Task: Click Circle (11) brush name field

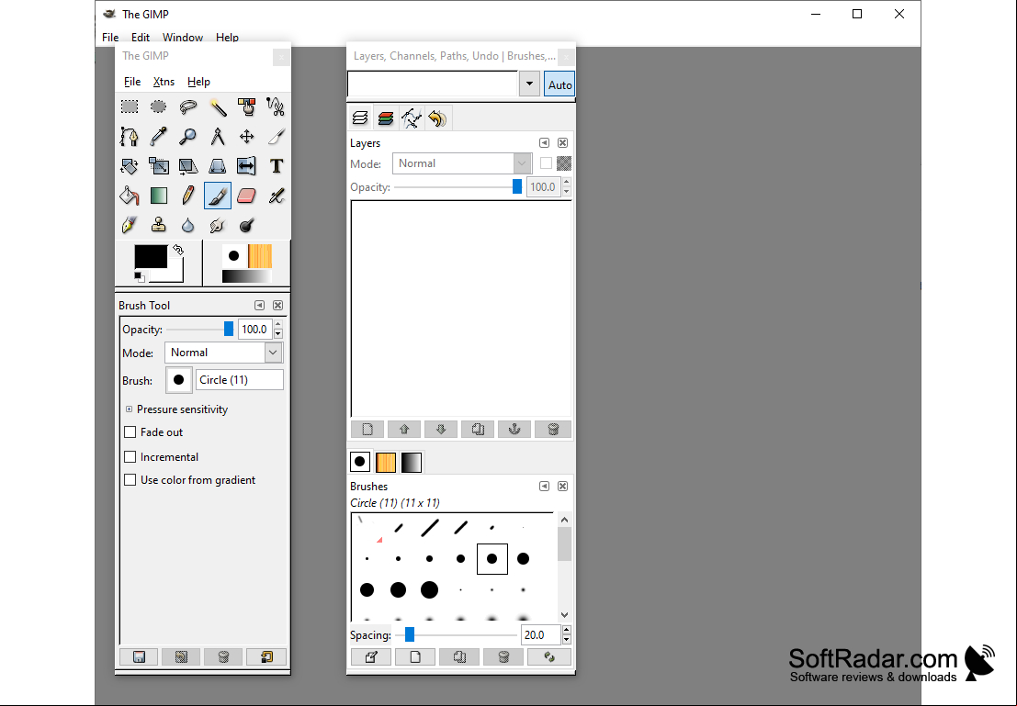Action: [240, 380]
